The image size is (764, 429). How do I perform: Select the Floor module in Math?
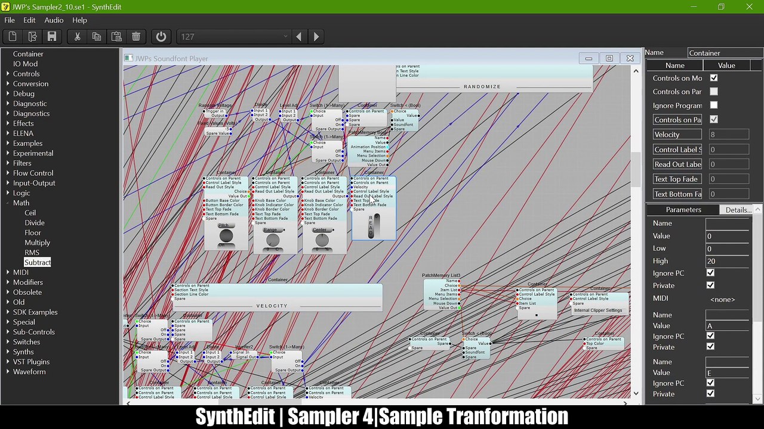coord(33,233)
